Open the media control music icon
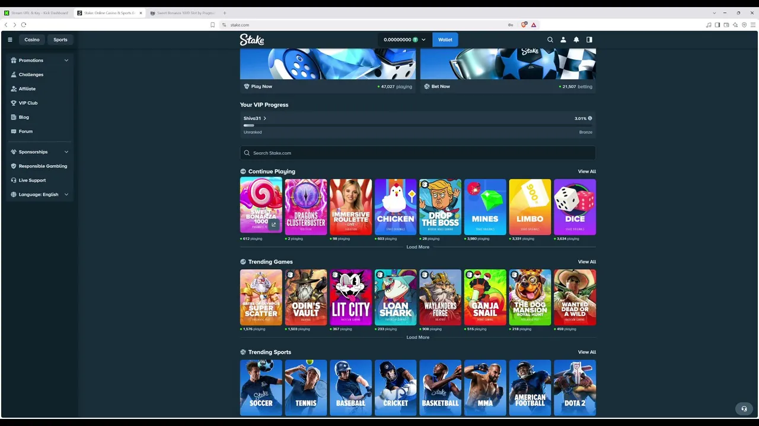 709,25
